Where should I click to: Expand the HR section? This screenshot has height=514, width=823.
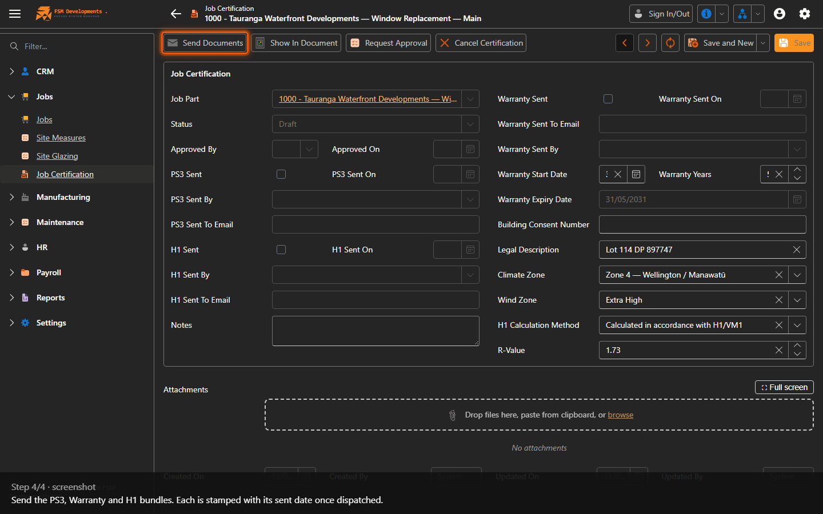tap(11, 247)
